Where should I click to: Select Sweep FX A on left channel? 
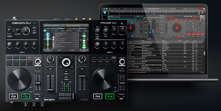[x=47, y=64]
